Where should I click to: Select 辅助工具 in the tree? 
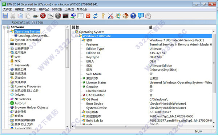(20, 69)
